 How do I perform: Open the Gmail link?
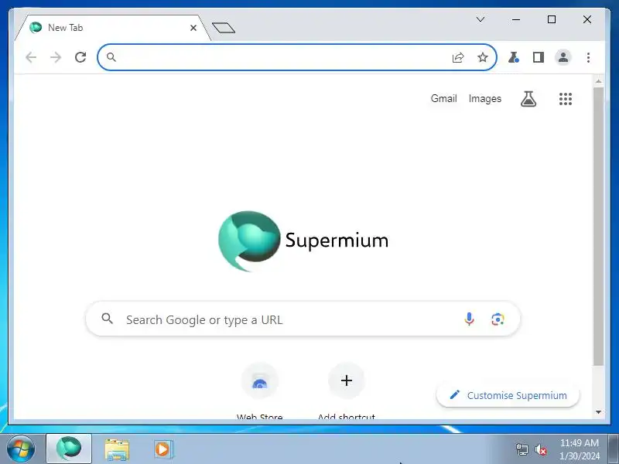443,98
